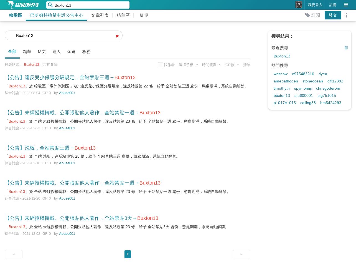This screenshot has height=267, width=356.
Task: Click the Bahamut logo
Action: tap(22, 5)
